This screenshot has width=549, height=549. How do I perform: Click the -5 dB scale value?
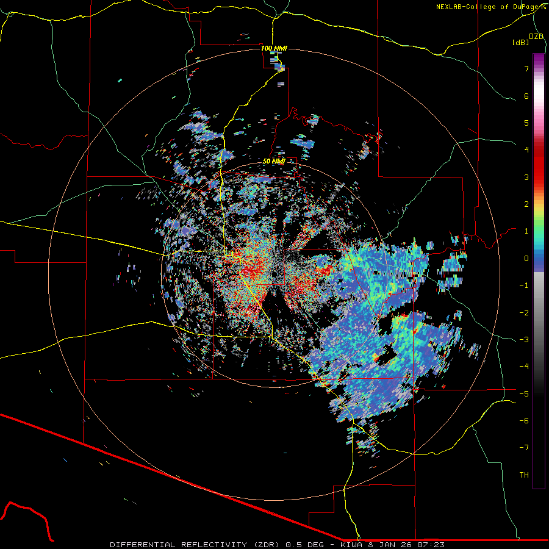[524, 394]
